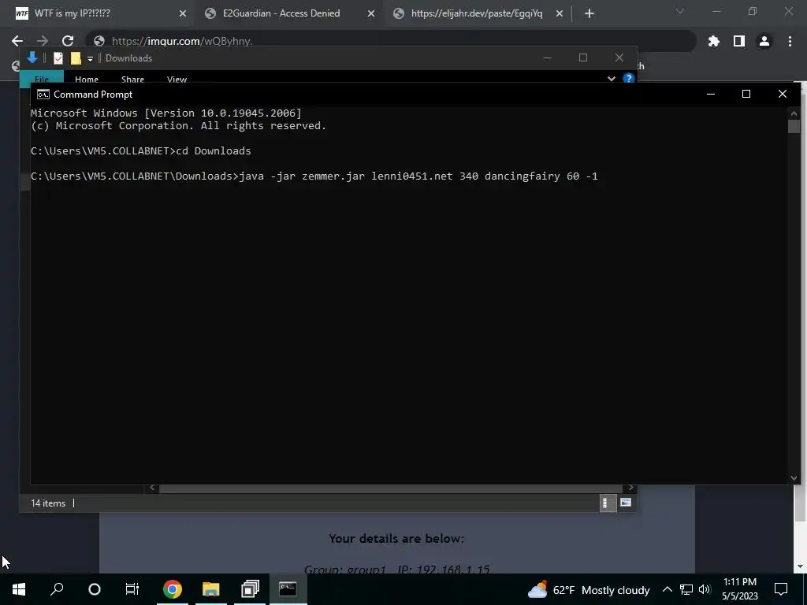Open a new Chrome tab
Screen dimensions: 807x605
(589, 14)
